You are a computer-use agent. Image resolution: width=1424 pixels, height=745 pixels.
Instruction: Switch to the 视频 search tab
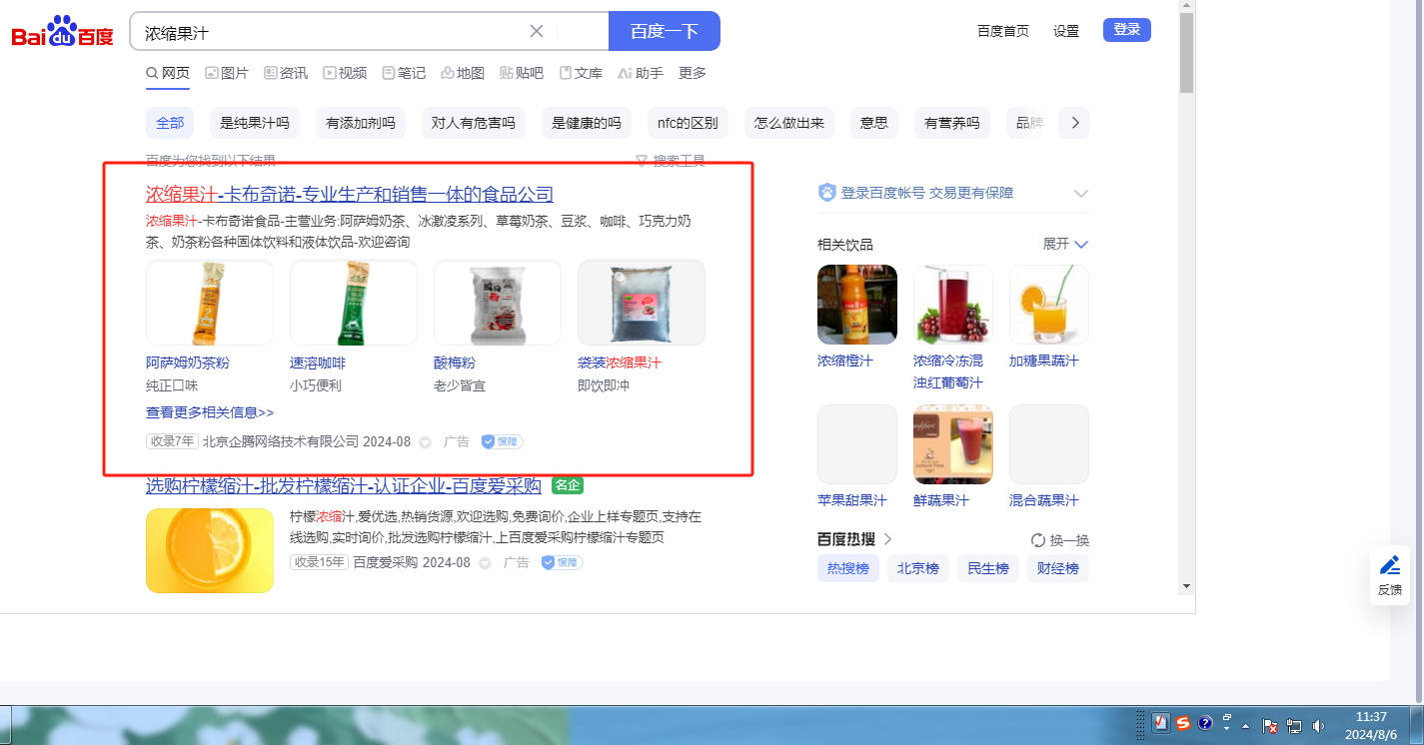(345, 73)
